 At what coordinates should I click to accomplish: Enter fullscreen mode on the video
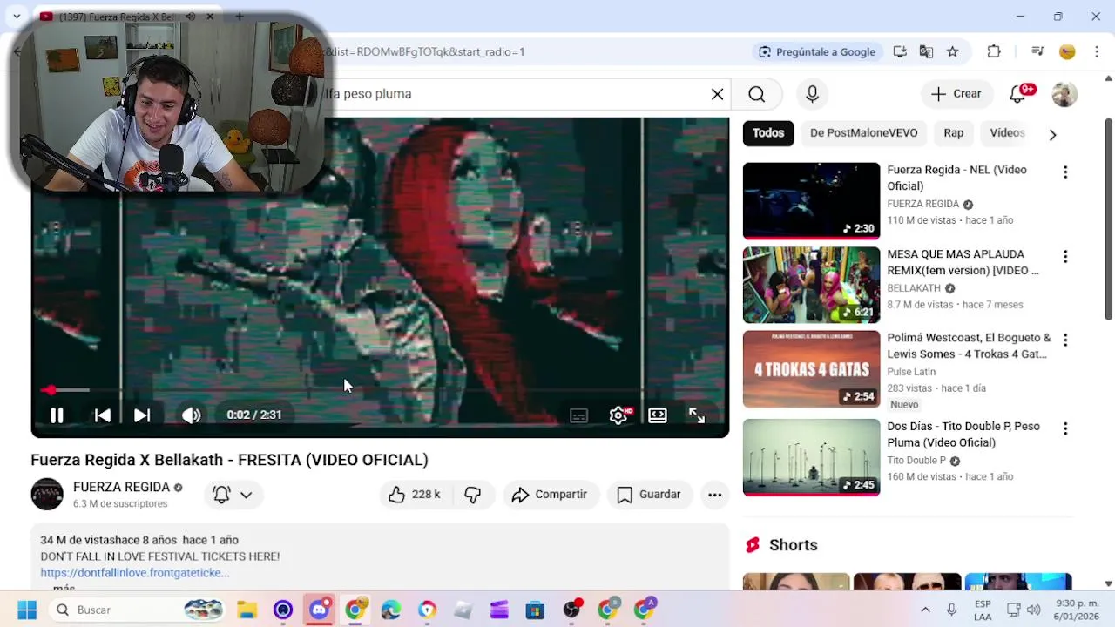coord(697,415)
